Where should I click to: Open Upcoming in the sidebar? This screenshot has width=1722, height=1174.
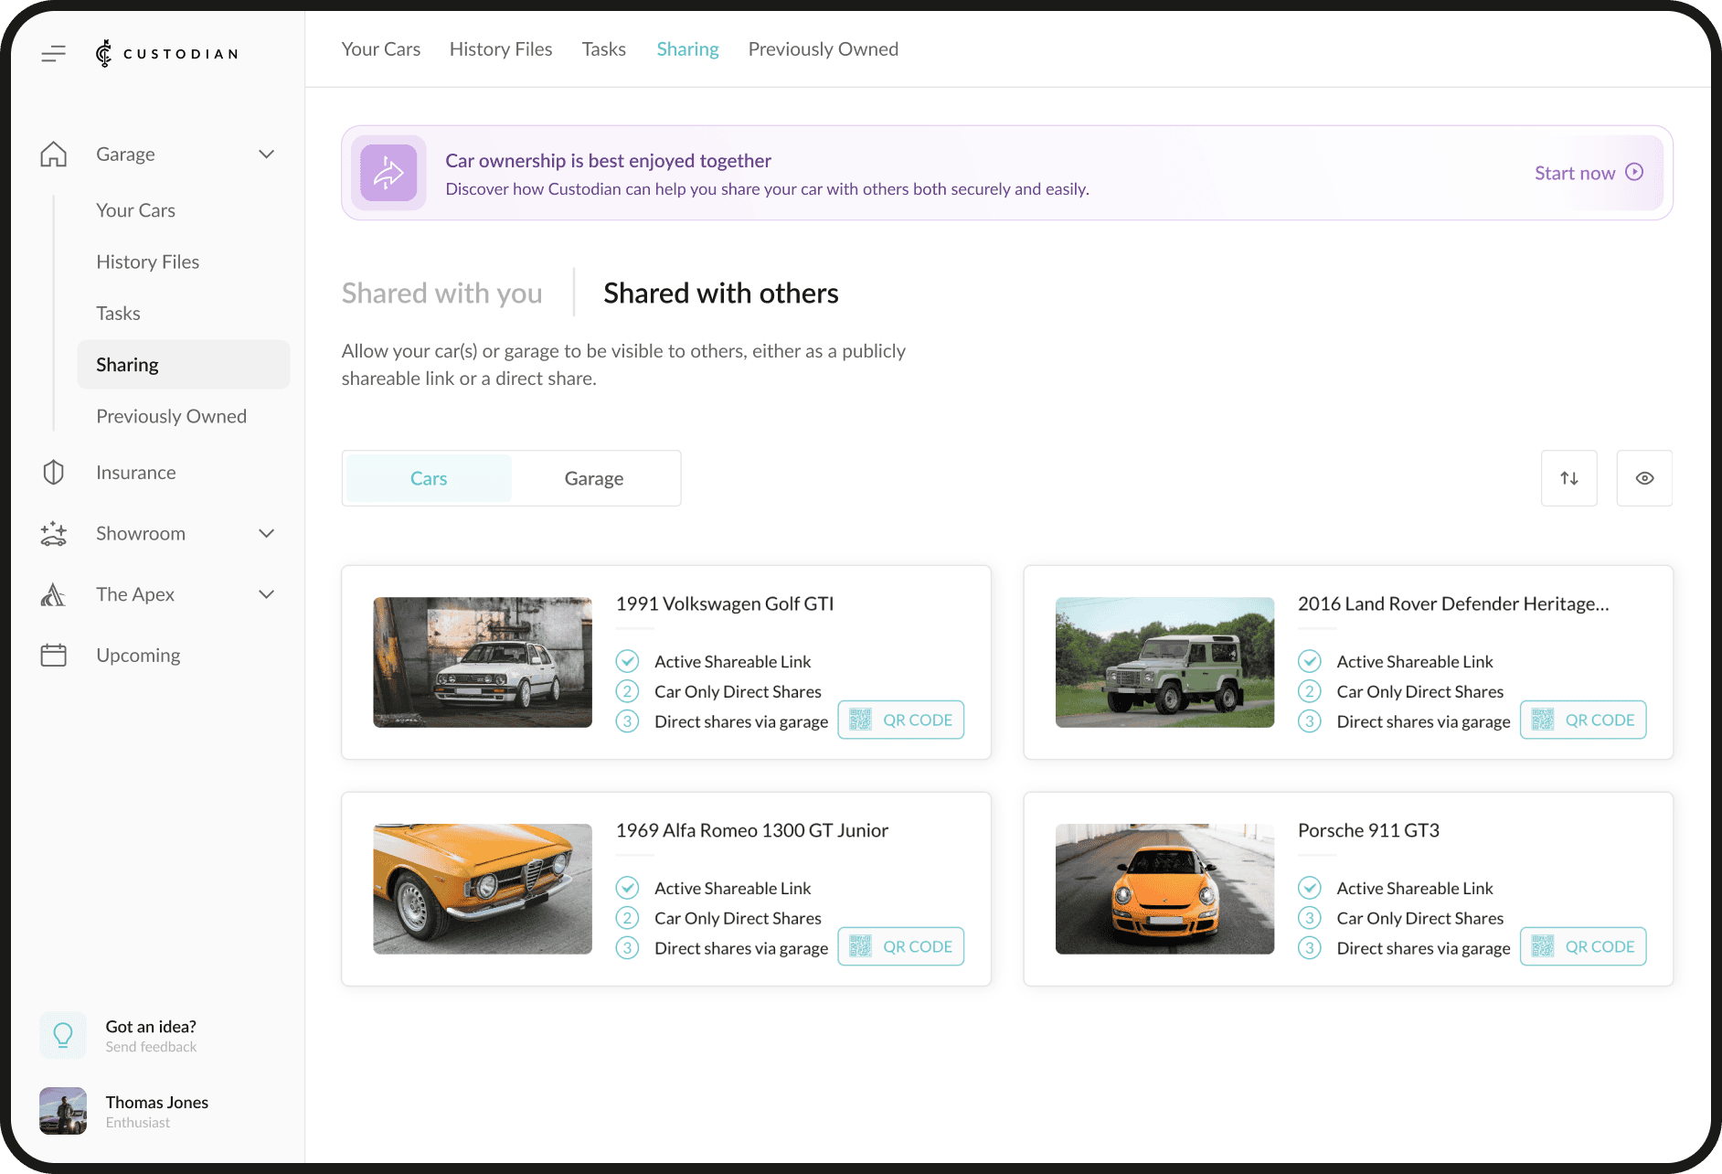(138, 656)
